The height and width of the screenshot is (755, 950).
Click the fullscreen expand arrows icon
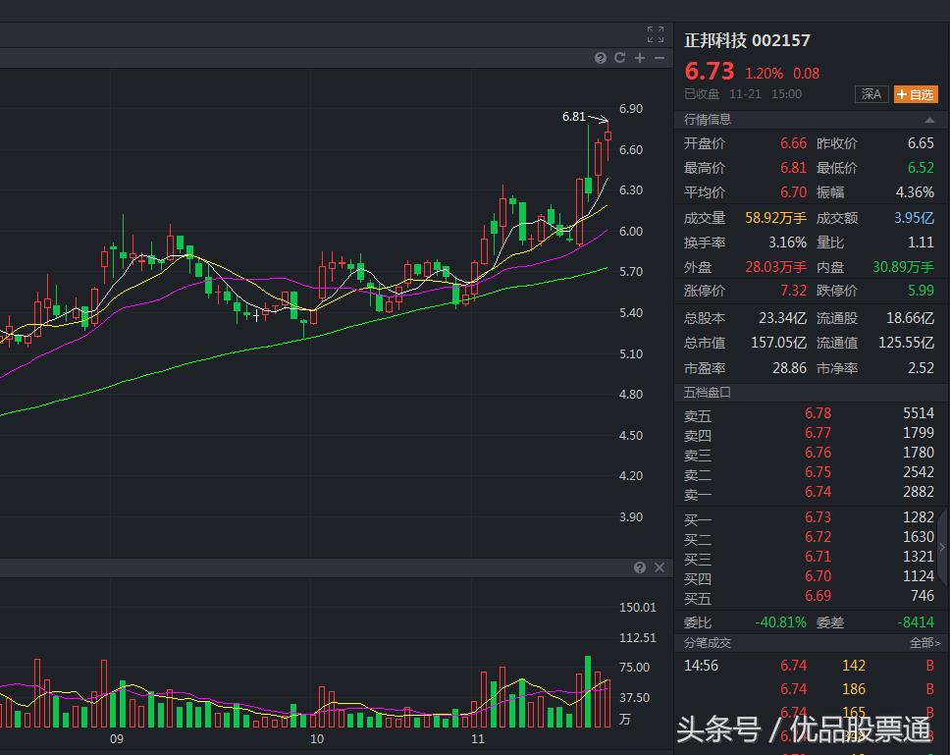(656, 34)
